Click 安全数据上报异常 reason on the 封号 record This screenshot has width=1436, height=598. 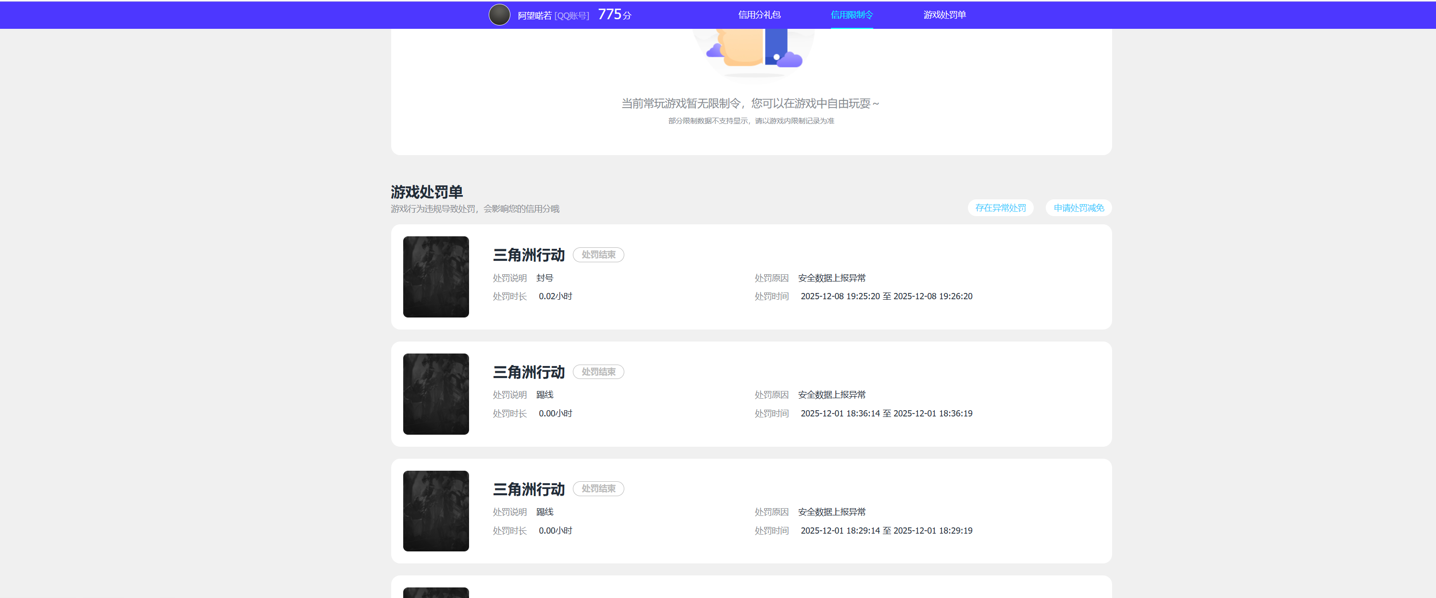(x=832, y=278)
